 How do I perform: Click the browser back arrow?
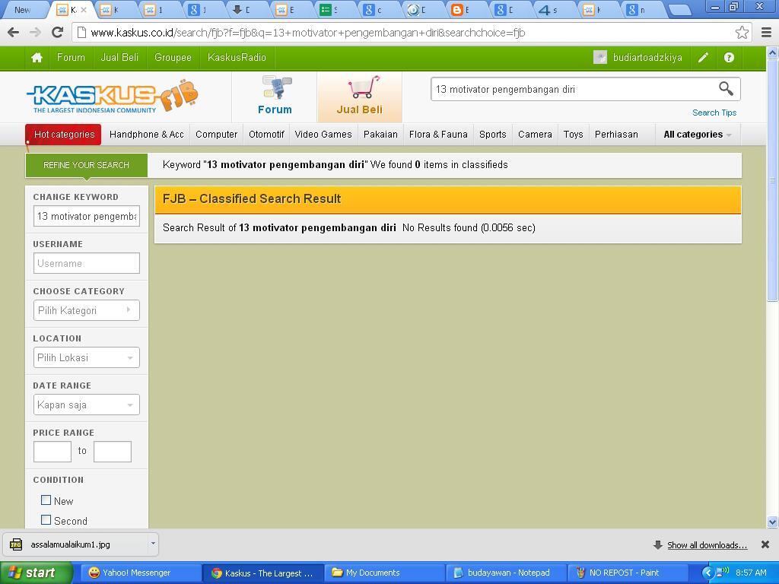click(x=14, y=33)
